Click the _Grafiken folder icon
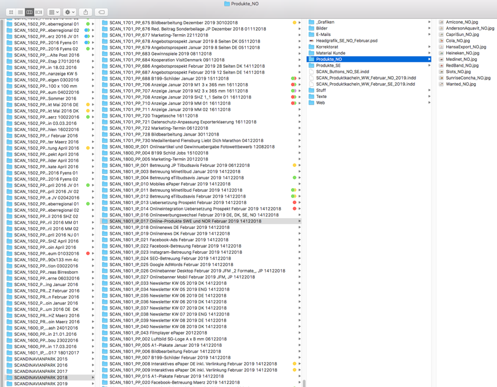Image resolution: width=497 pixels, height=387 pixels. [311, 22]
